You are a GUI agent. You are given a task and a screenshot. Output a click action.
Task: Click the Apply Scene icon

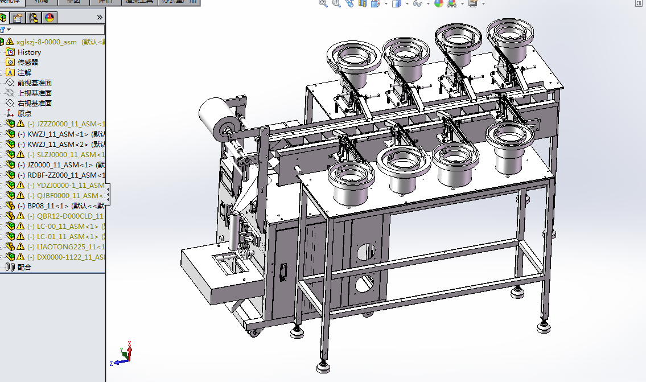coord(452,3)
